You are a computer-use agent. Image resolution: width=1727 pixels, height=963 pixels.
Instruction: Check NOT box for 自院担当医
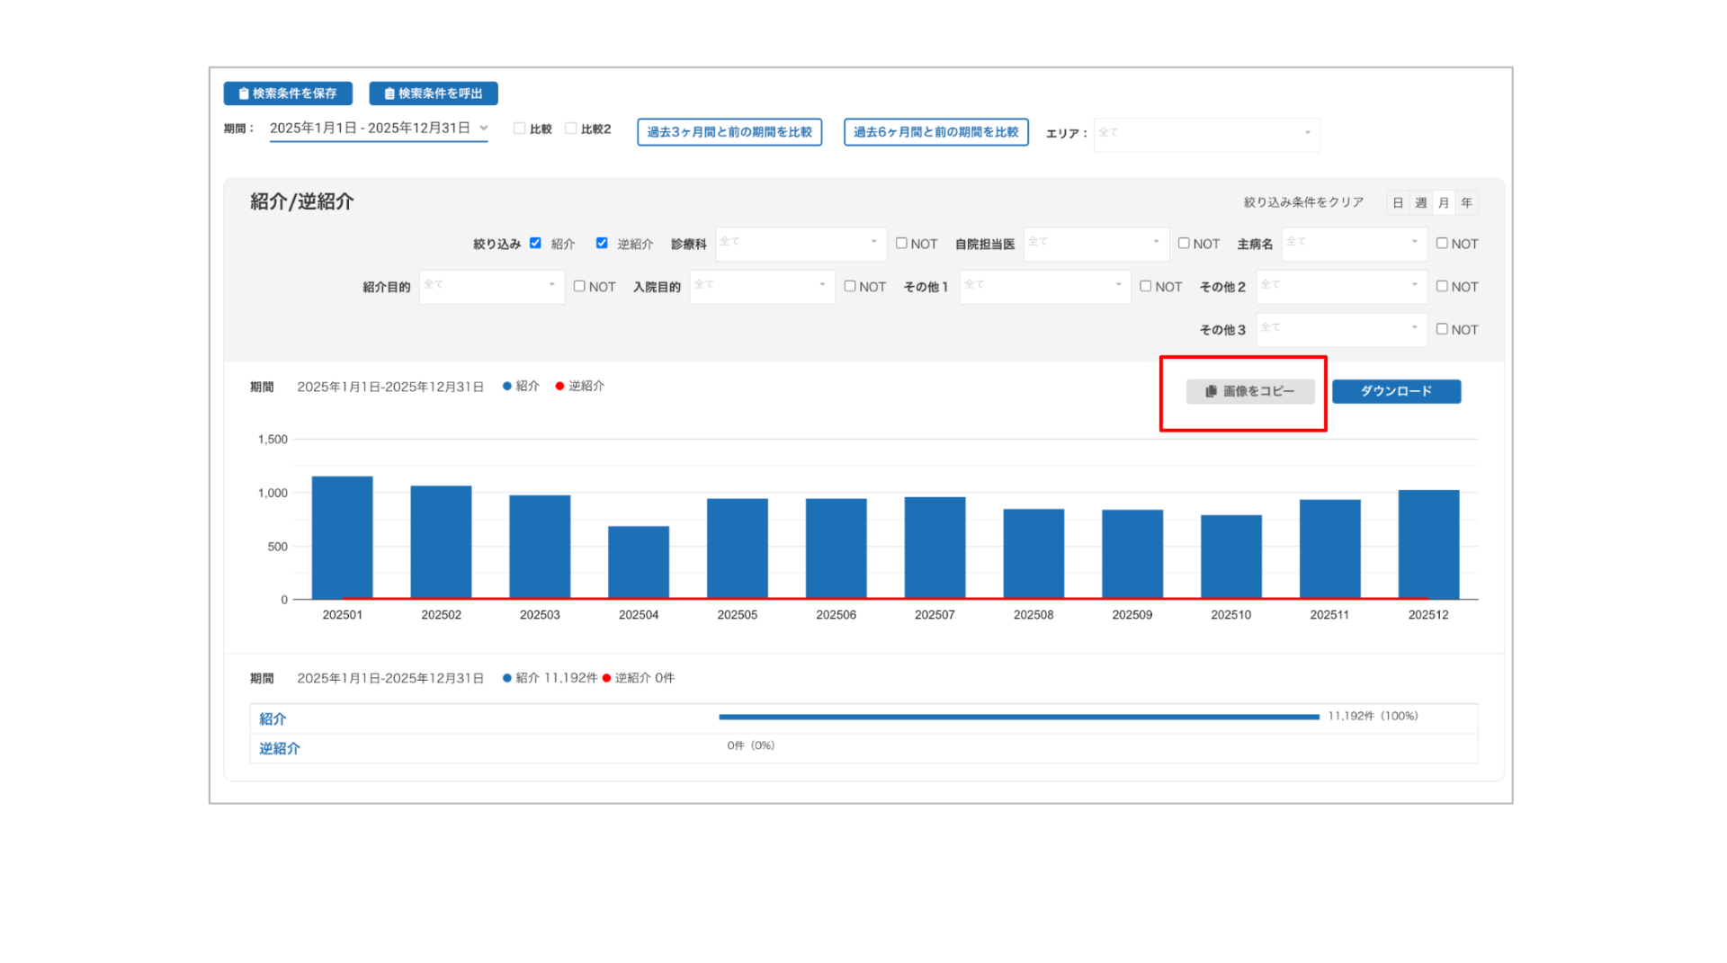point(1184,243)
